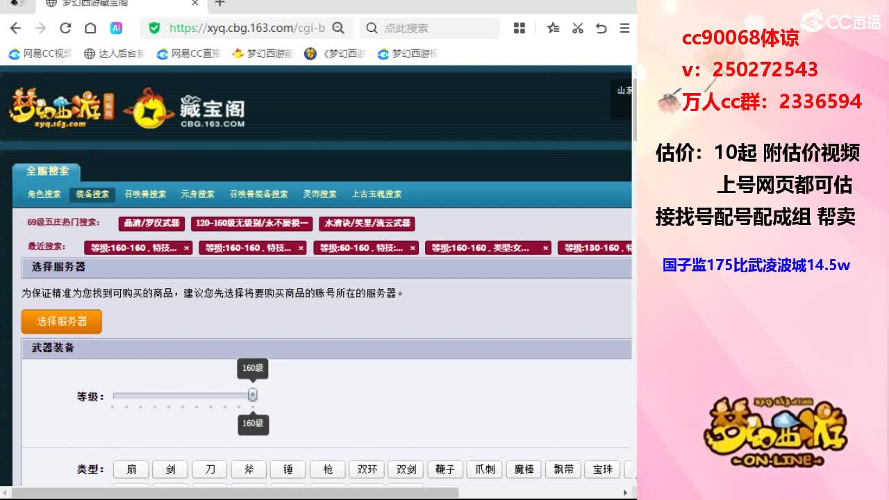Open the browser hamburger menu
The height and width of the screenshot is (500, 889).
(624, 28)
